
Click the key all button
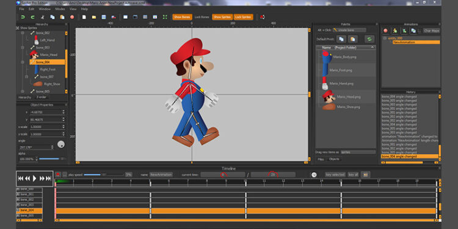(353, 175)
